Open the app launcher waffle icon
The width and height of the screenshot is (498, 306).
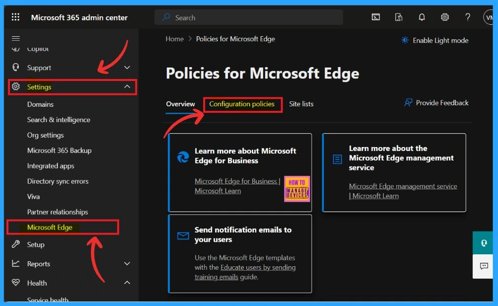pyautogui.click(x=15, y=17)
